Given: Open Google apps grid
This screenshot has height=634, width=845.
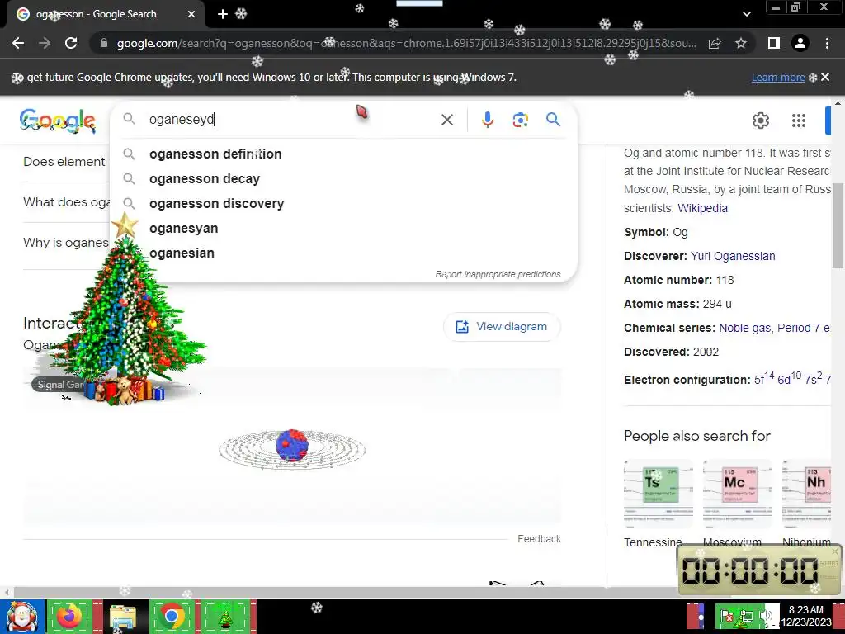Looking at the screenshot, I should (x=799, y=121).
